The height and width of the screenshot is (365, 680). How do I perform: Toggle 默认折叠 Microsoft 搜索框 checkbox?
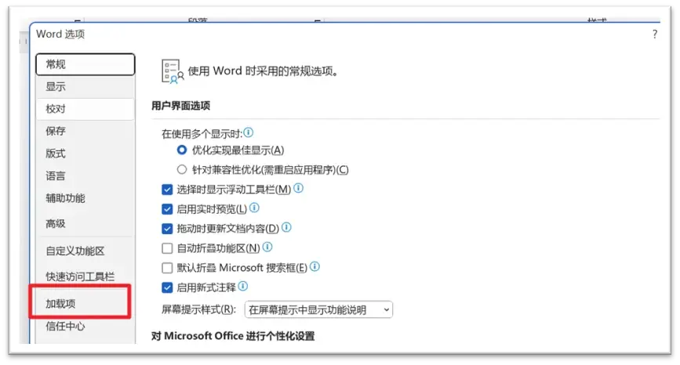(167, 268)
